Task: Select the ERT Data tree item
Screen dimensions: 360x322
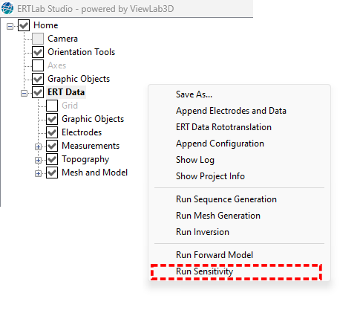Action: (66, 92)
